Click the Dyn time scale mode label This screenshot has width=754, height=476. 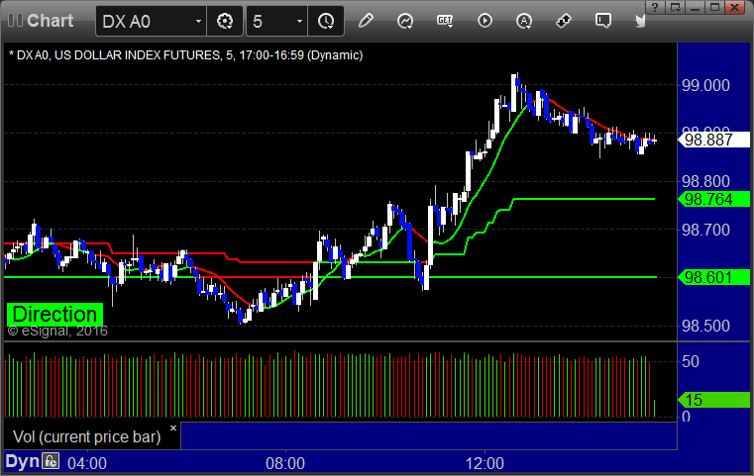(22, 461)
